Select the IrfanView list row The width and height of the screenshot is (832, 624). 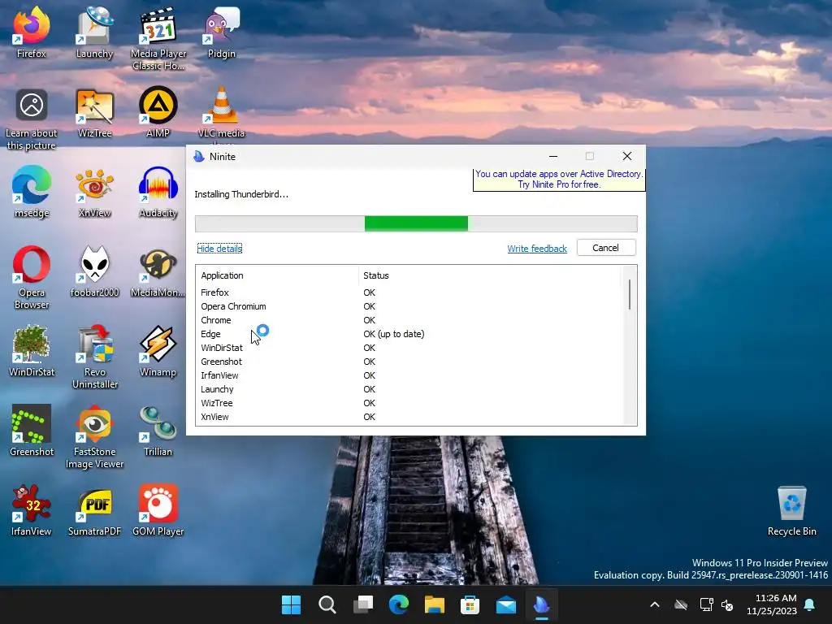click(408, 375)
